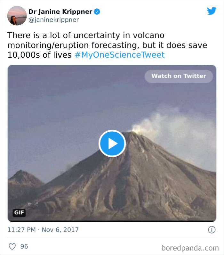The height and width of the screenshot is (255, 224).
Task: Click the Dr Janine Krippner display name
Action: point(60,12)
